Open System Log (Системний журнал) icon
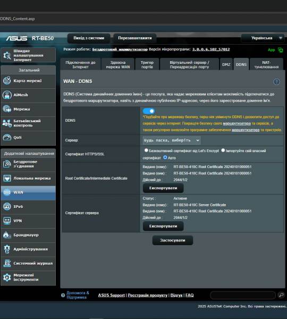Screen dimensions: 287x319 [7, 263]
